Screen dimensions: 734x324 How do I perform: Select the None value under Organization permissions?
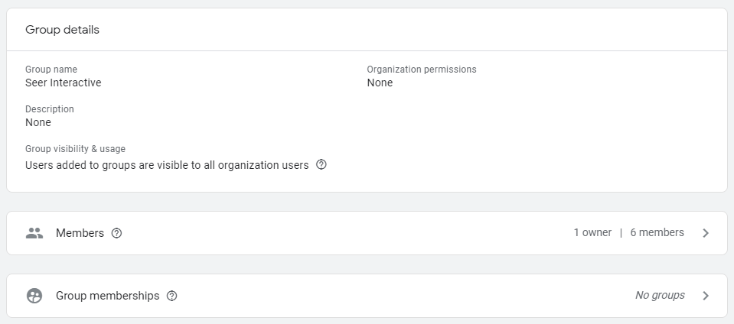click(x=380, y=83)
